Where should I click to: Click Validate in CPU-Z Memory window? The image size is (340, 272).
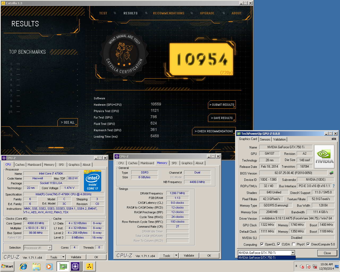point(189,256)
